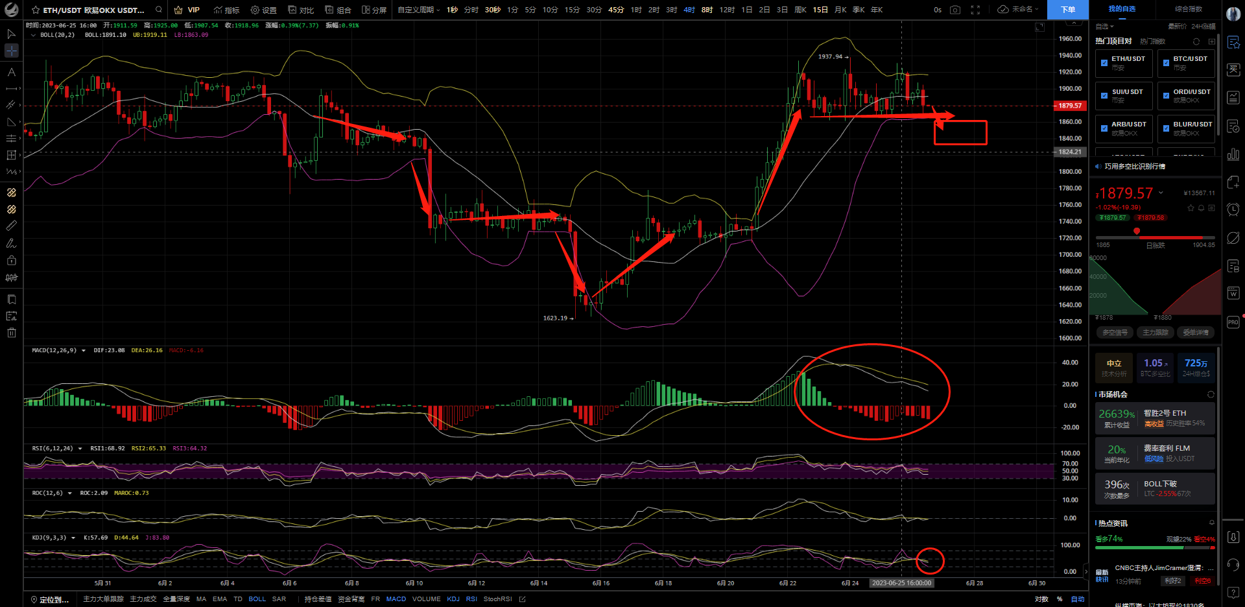Viewport: 1245px width, 607px height.
Task: Open chart 设置 settings gear
Action: [263, 10]
